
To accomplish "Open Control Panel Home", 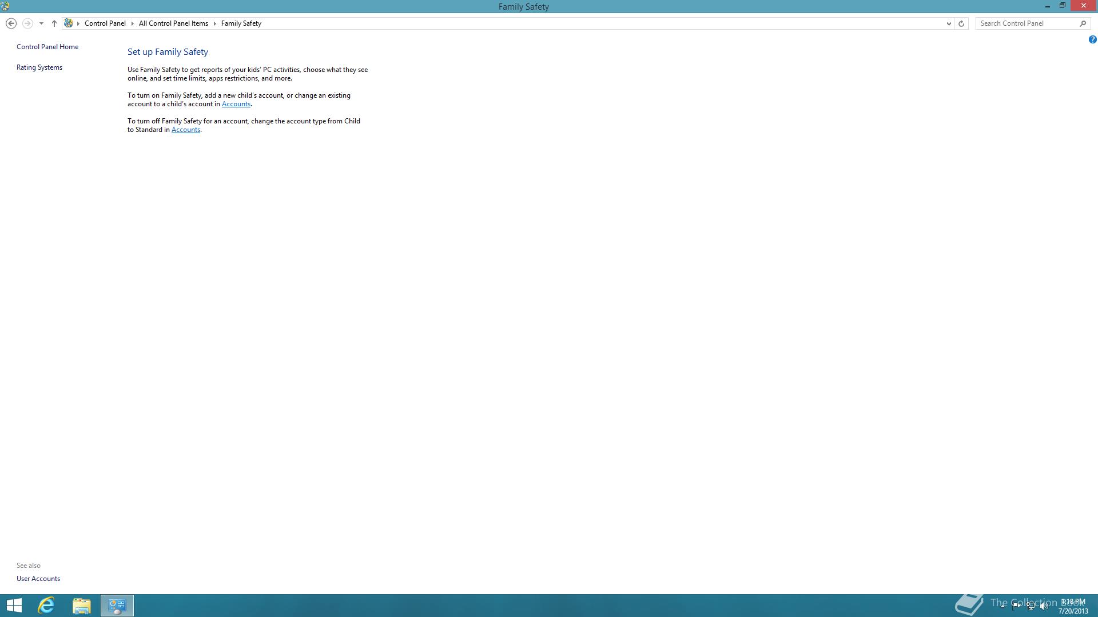I will click(47, 47).
